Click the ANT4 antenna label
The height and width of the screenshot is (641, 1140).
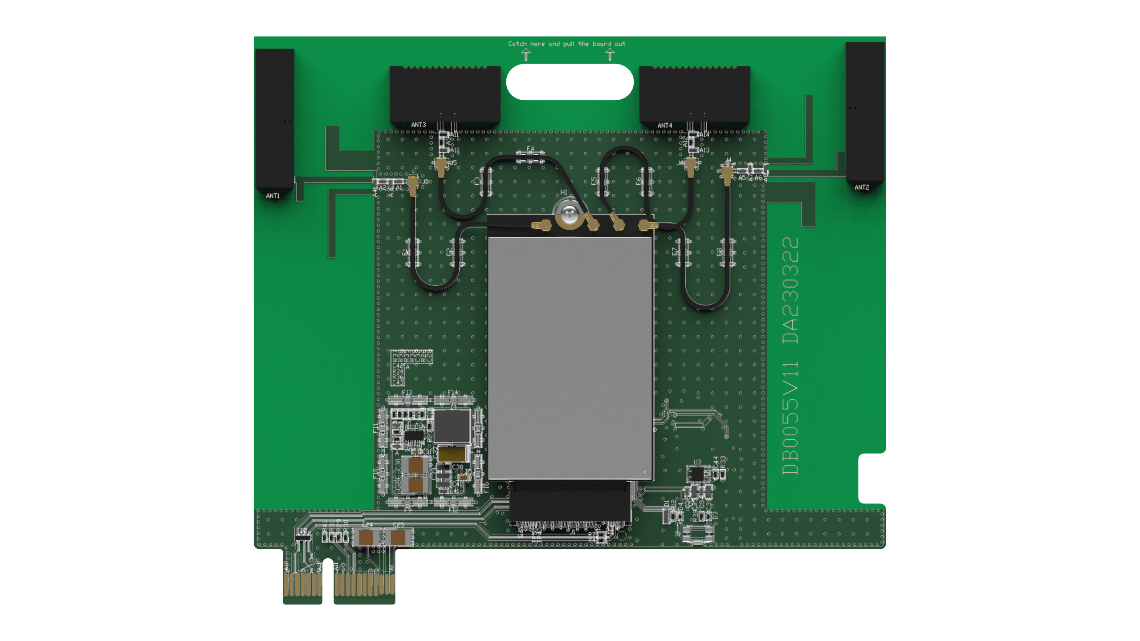[665, 126]
